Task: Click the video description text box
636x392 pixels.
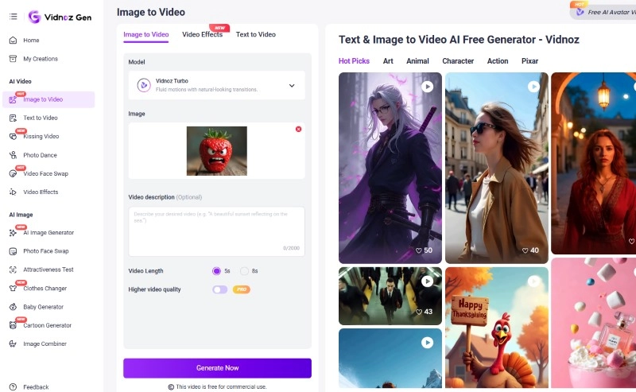Action: pos(216,231)
